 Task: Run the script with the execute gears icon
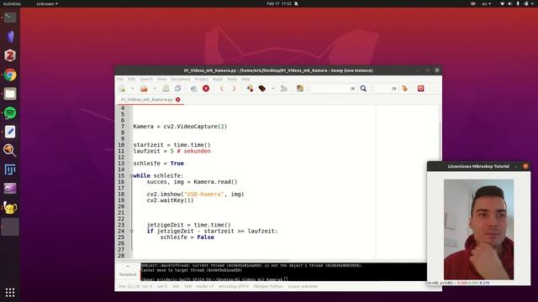[284, 89]
